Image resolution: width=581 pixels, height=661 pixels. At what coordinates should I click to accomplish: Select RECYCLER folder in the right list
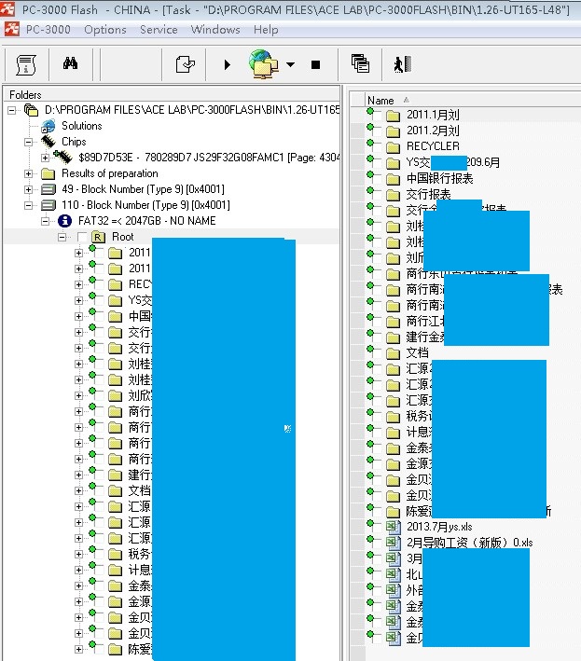click(x=432, y=145)
